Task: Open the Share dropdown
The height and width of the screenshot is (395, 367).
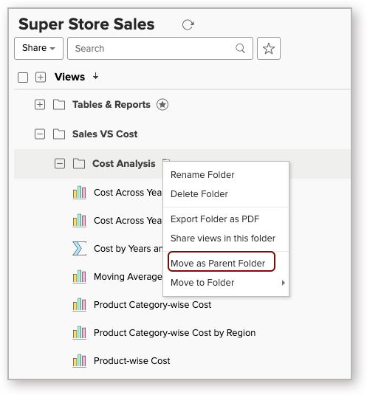Action: pyautogui.click(x=38, y=49)
